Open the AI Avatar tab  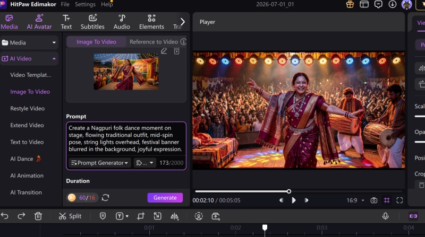[x=39, y=22]
